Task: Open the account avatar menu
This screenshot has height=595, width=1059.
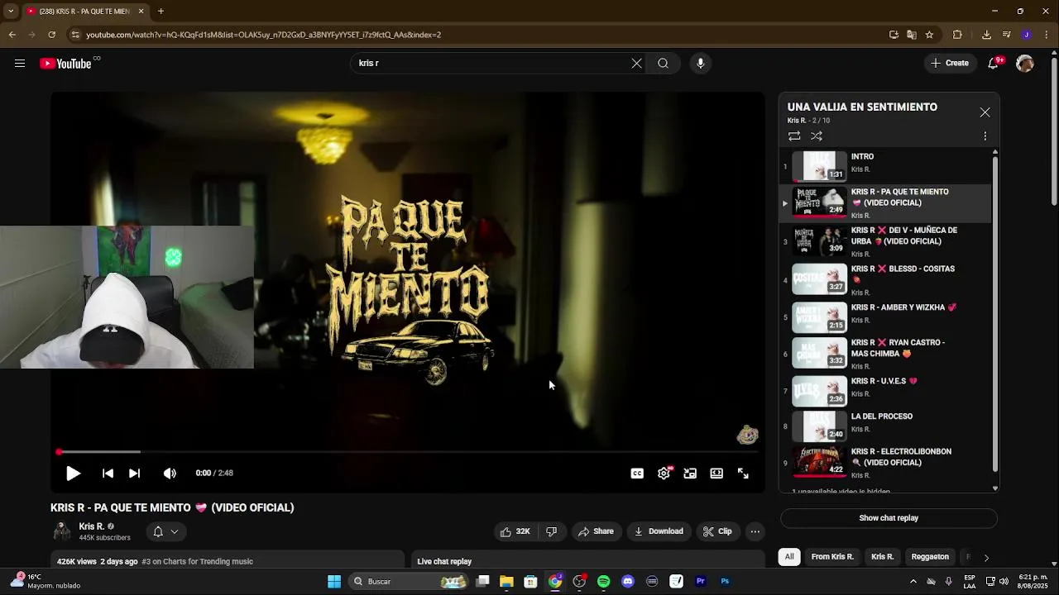Action: [1025, 64]
